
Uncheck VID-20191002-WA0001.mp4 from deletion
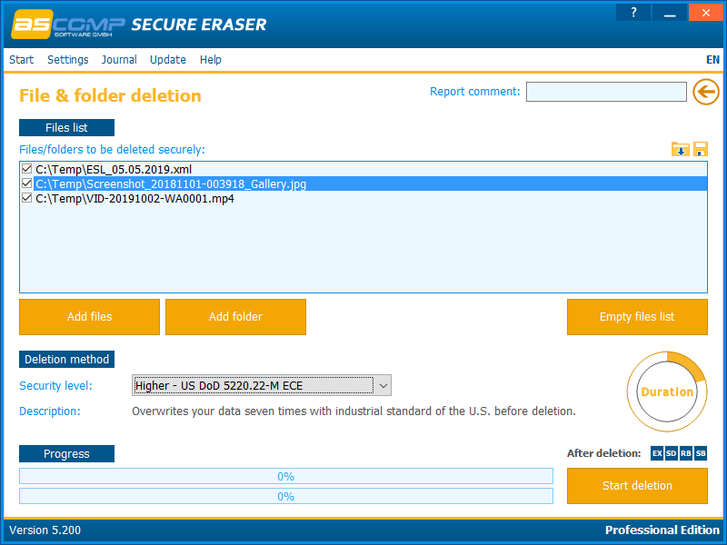click(x=26, y=198)
